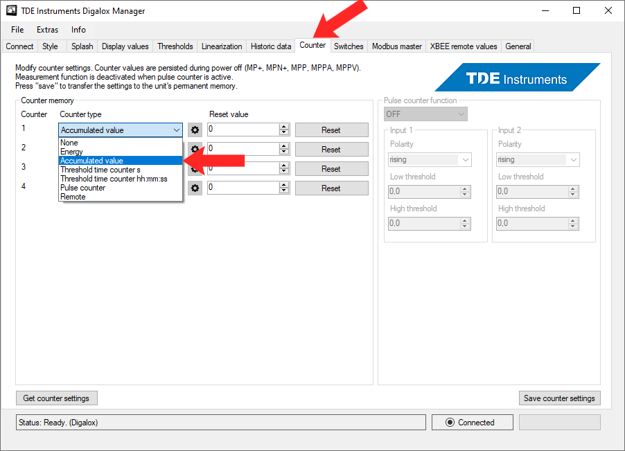The width and height of the screenshot is (625, 451).
Task: Switch to the Splash tab
Action: [x=82, y=46]
